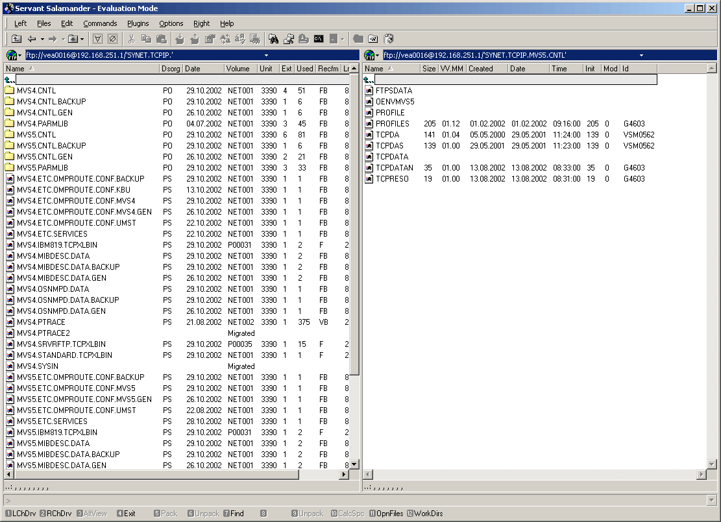Screen dimensions: 721x522
Task: Expand right panel path history dropdown
Action: 641,56
